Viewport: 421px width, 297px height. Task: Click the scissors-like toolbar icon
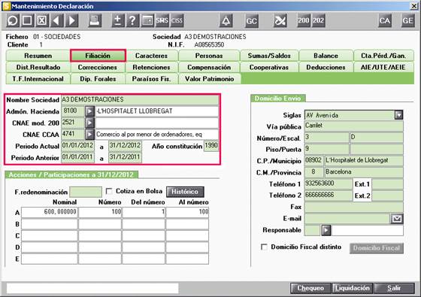click(280, 20)
